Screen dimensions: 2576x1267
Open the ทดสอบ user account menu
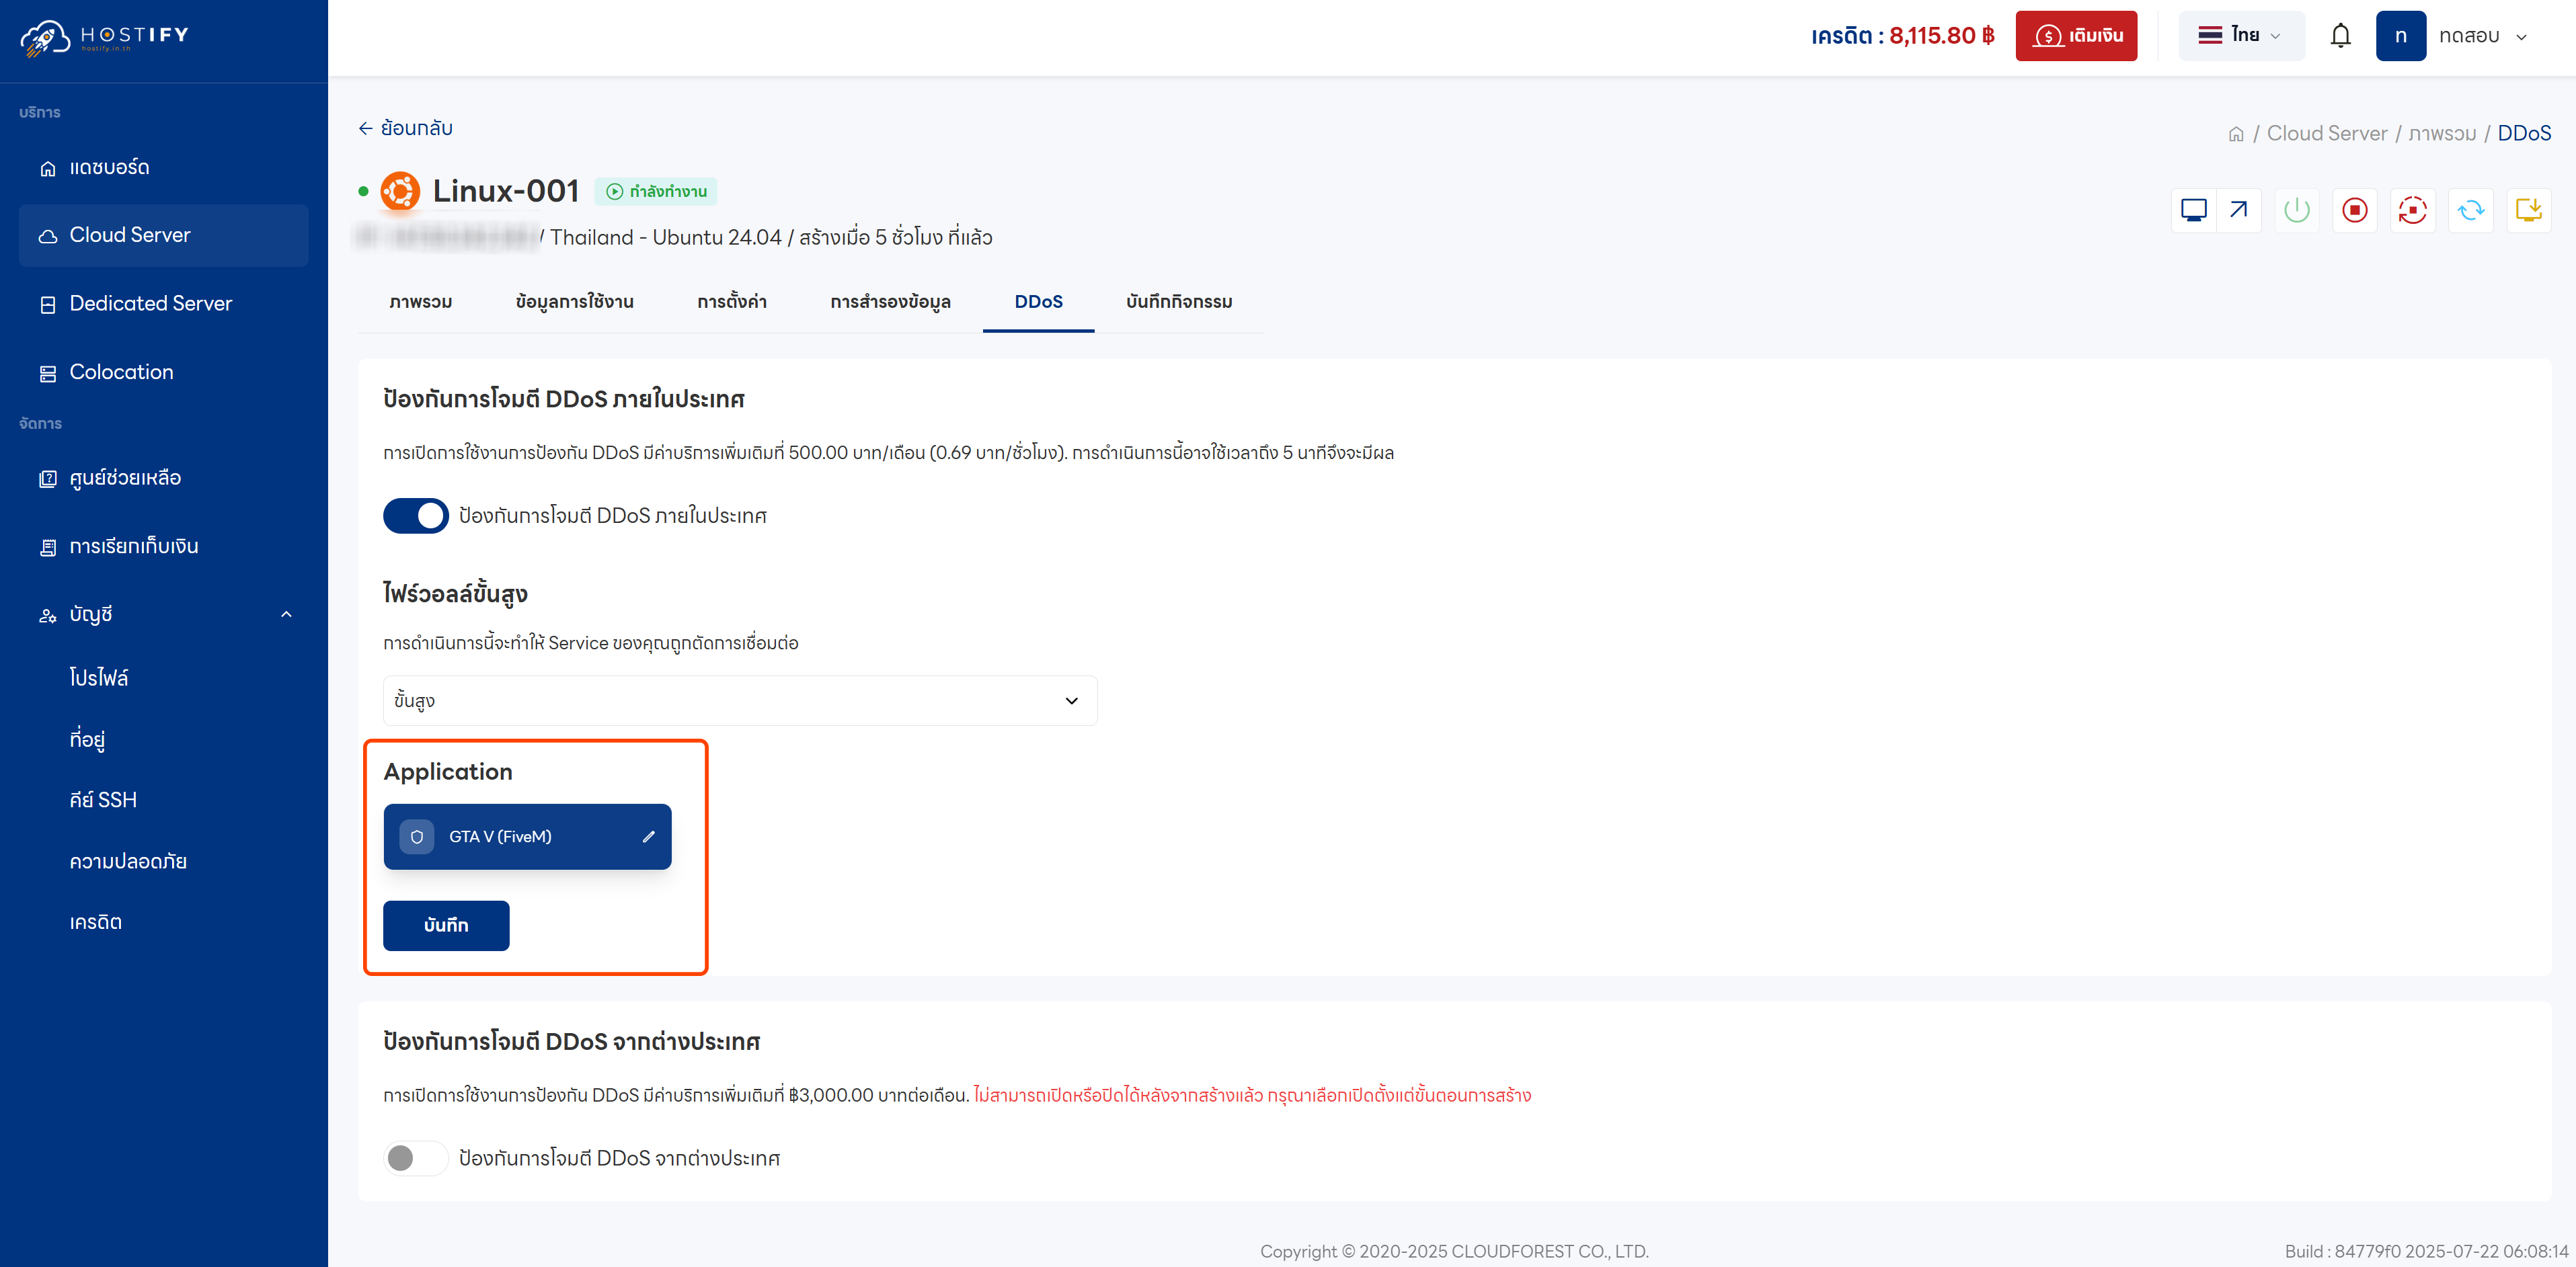coord(2483,36)
